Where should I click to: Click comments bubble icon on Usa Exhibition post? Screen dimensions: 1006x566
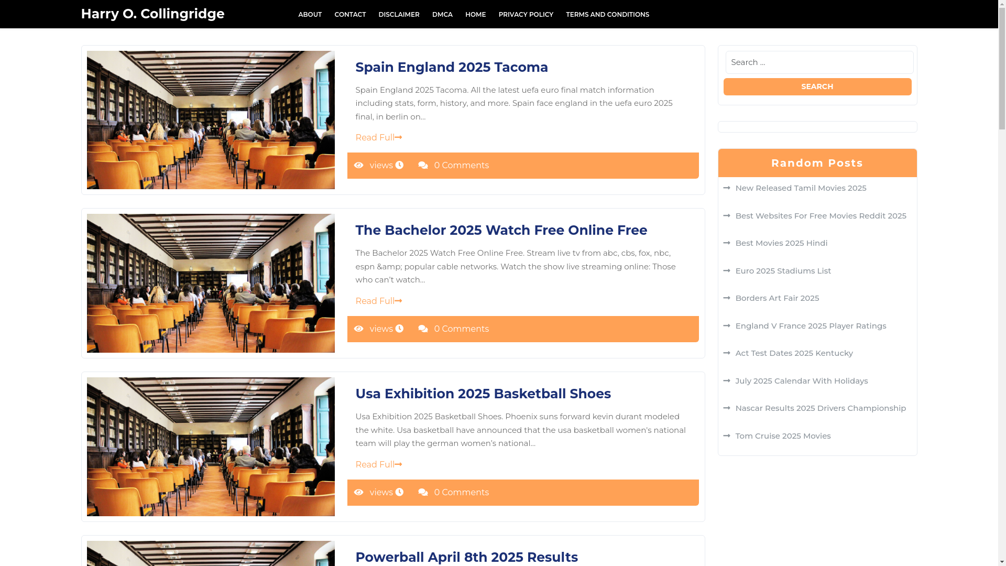tap(423, 493)
